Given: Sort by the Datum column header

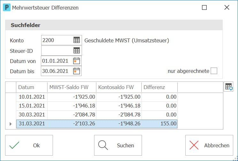Looking at the screenshot, I should 32,87.
